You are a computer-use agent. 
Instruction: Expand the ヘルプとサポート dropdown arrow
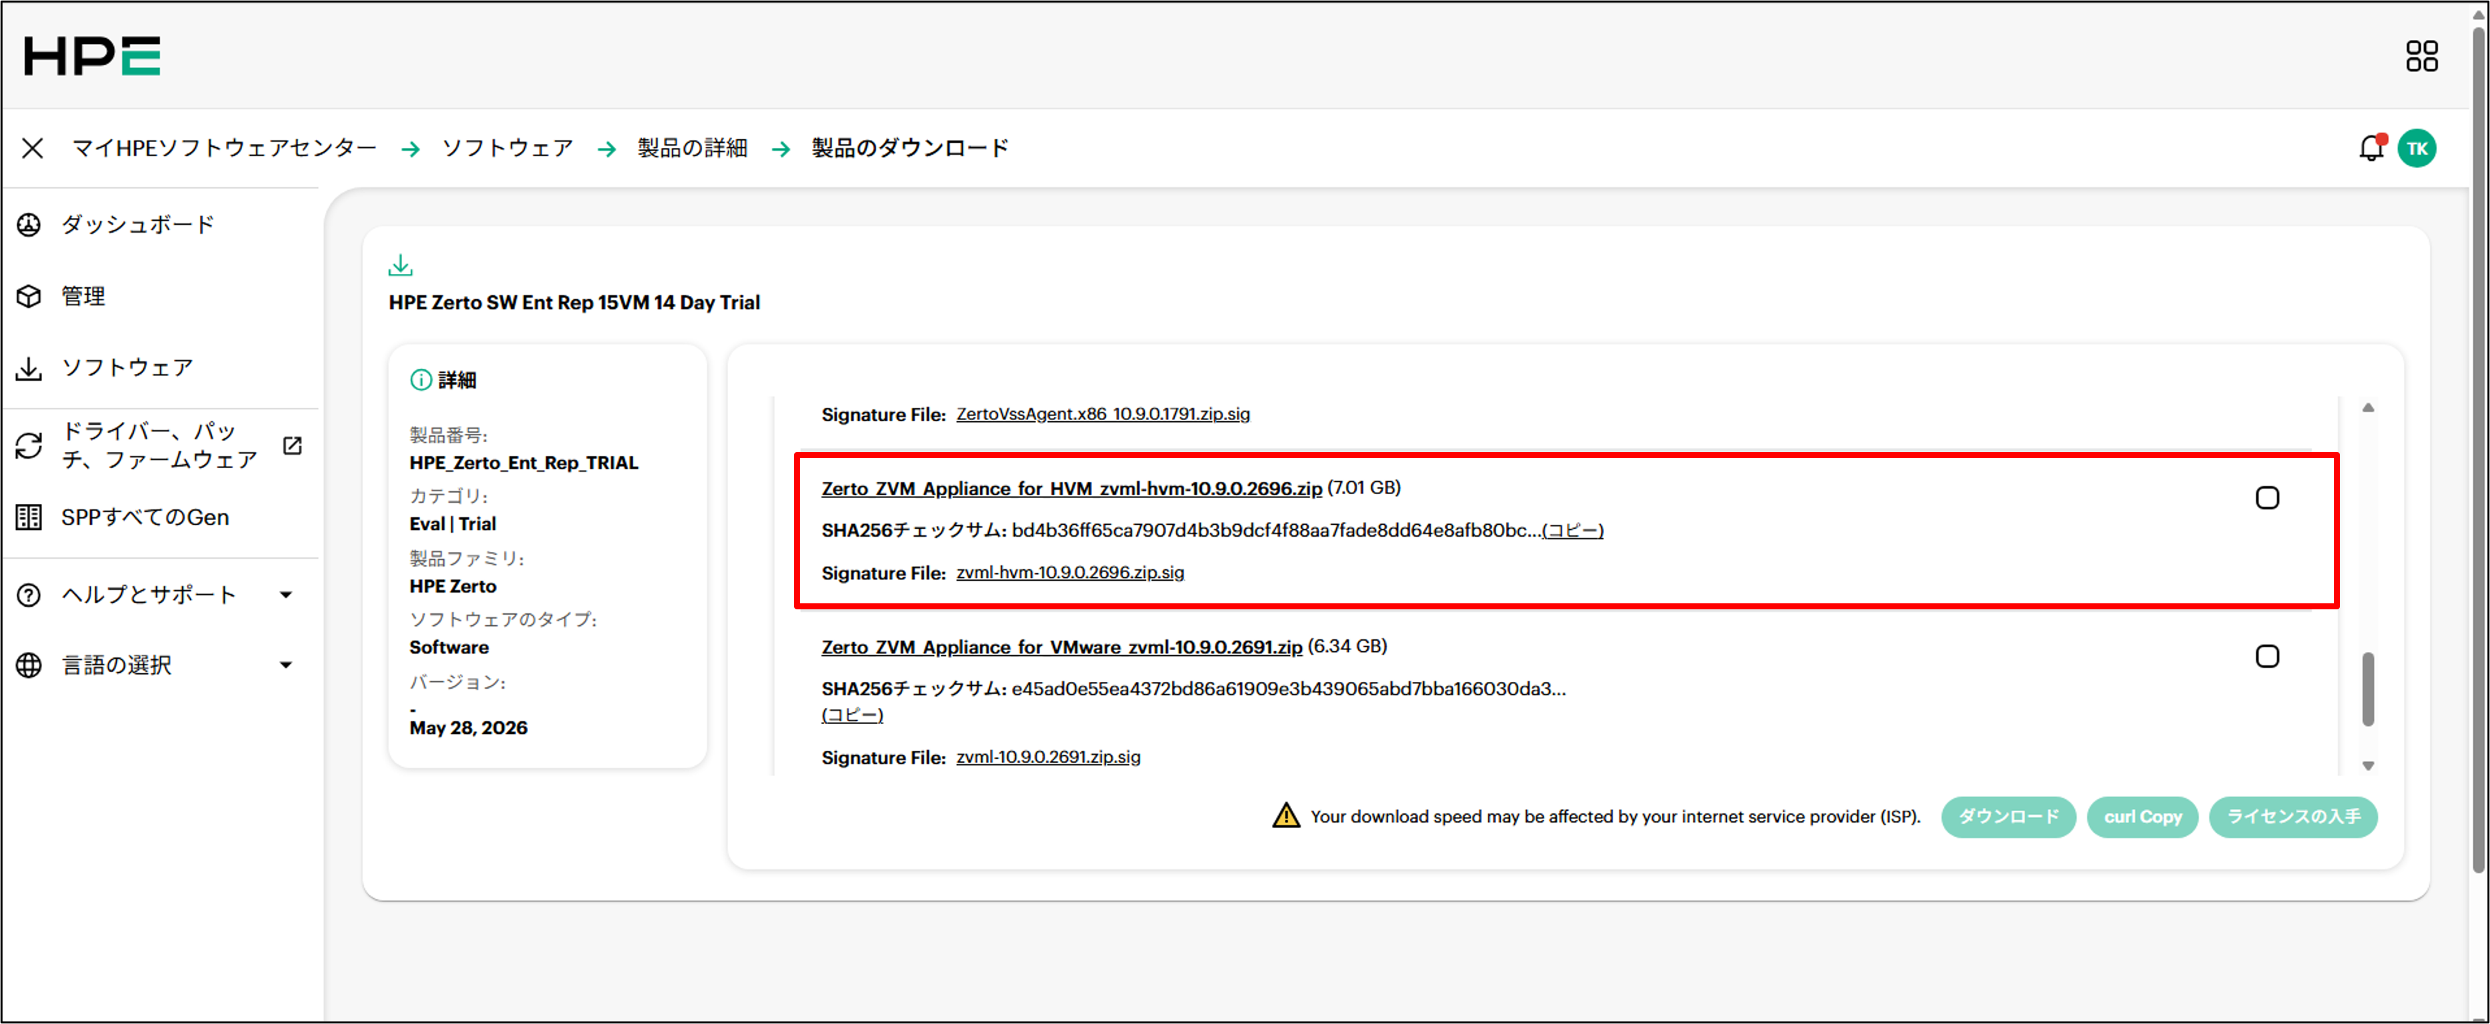point(286,595)
